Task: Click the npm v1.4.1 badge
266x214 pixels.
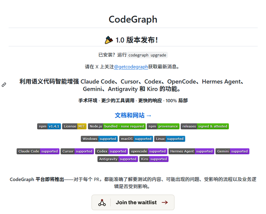Action: point(49,126)
